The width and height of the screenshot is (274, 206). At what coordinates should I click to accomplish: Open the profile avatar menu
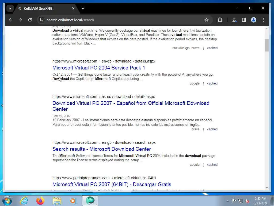coord(254,20)
